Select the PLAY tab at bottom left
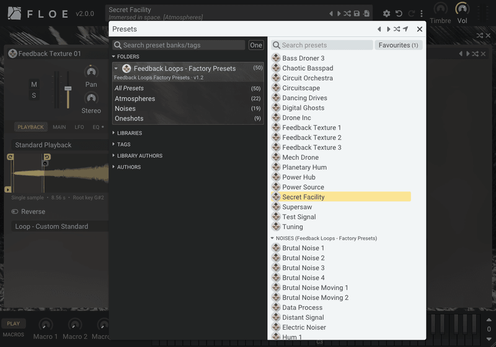 pos(13,323)
